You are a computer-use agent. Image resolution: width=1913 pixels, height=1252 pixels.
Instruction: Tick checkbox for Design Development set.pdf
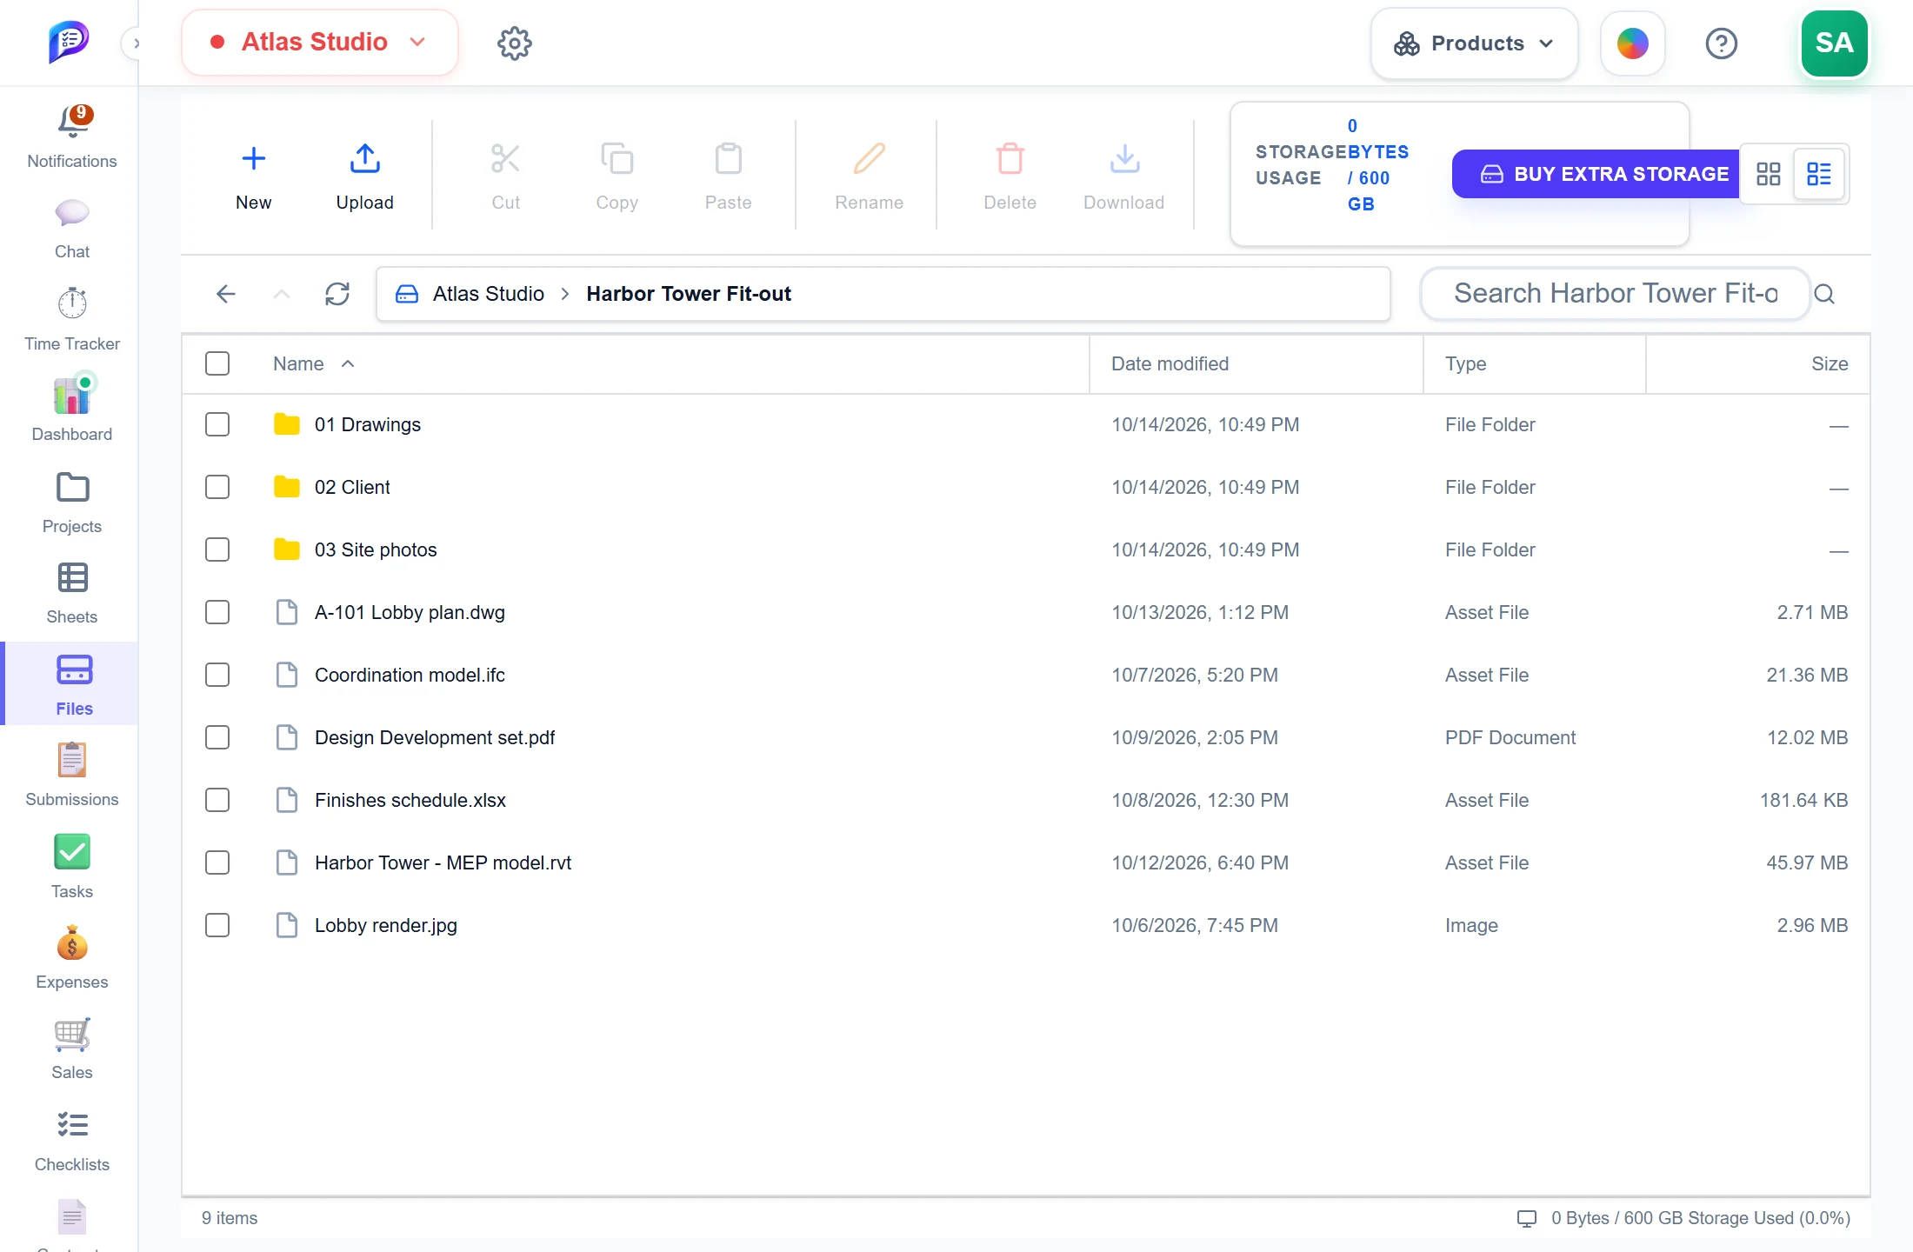point(217,737)
